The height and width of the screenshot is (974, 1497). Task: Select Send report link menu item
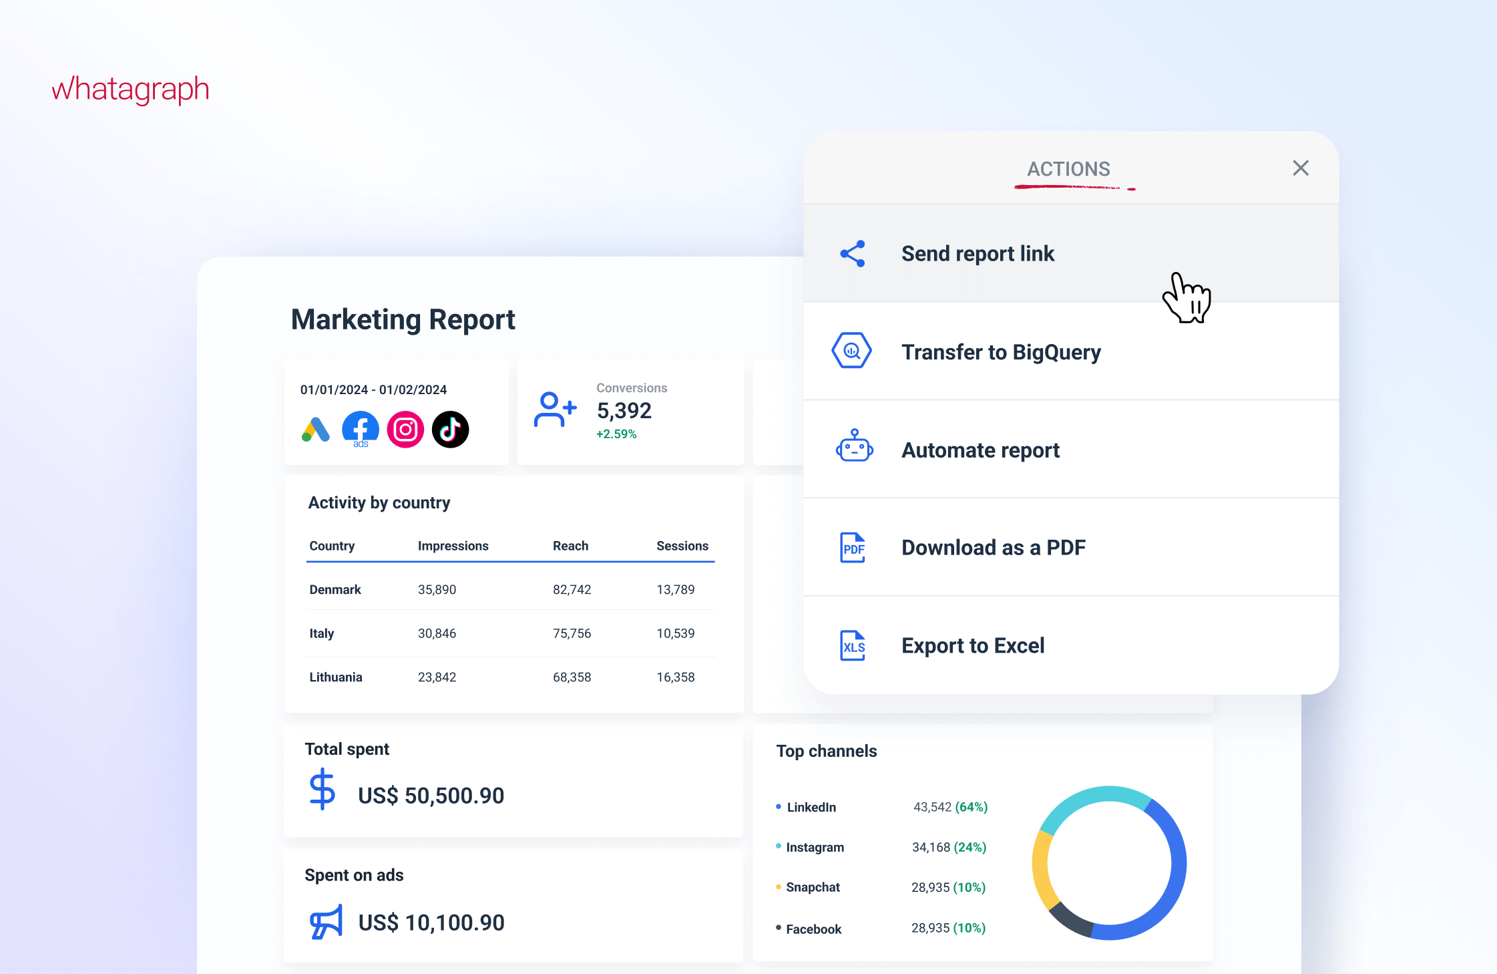[978, 254]
